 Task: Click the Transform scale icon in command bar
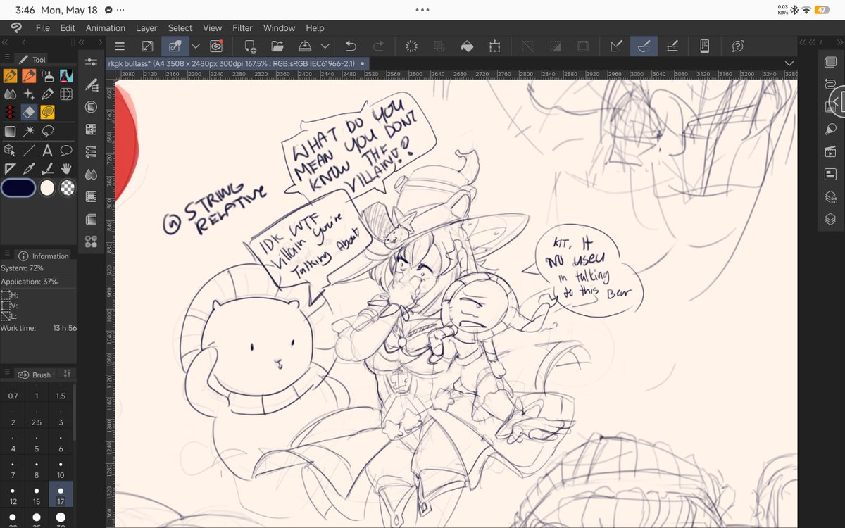tap(495, 46)
